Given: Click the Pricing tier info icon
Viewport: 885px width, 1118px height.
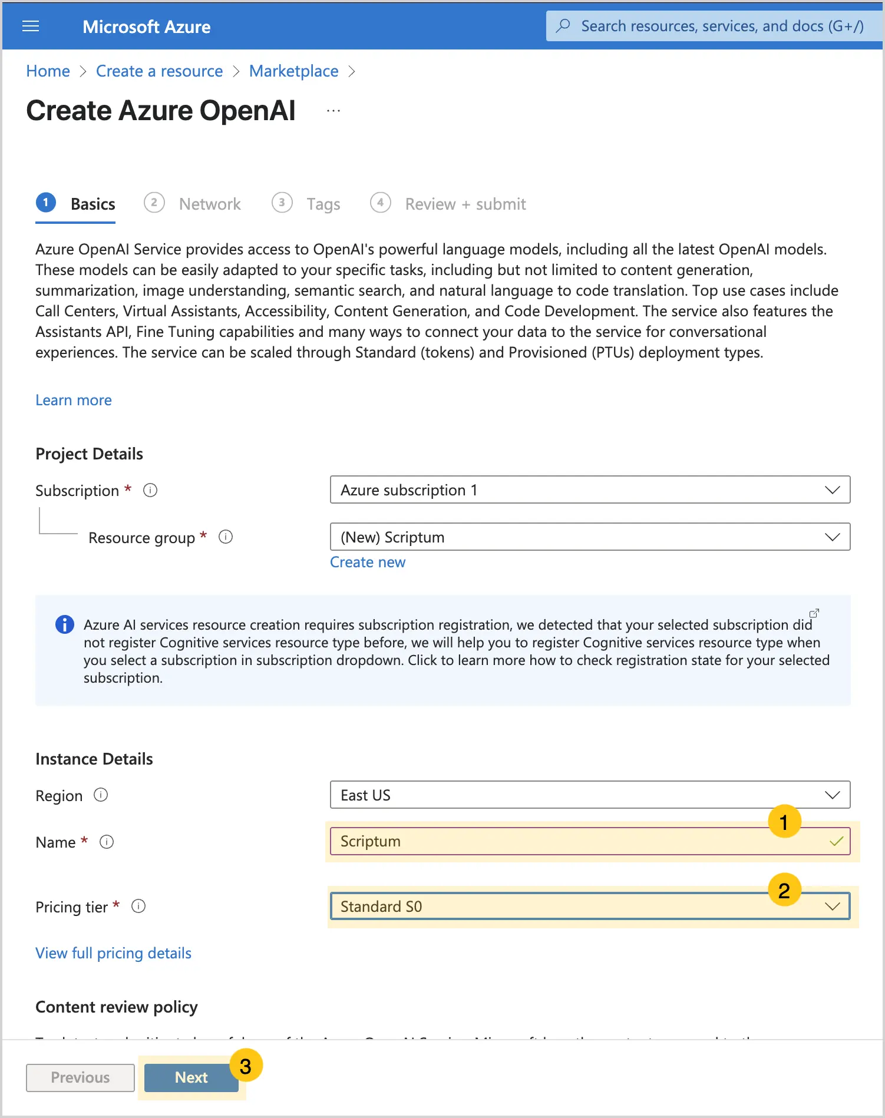Looking at the screenshot, I should coord(138,906).
